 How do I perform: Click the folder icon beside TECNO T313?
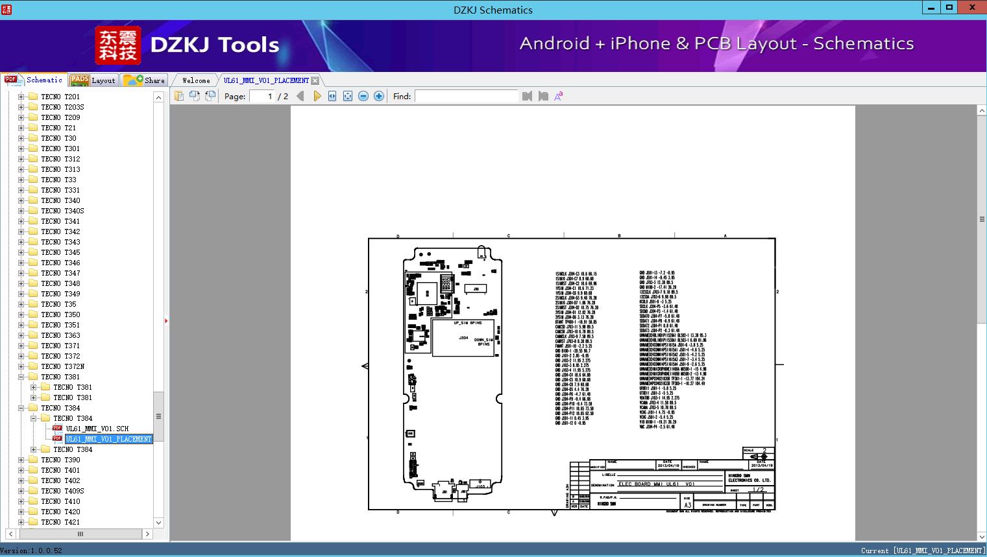click(33, 169)
